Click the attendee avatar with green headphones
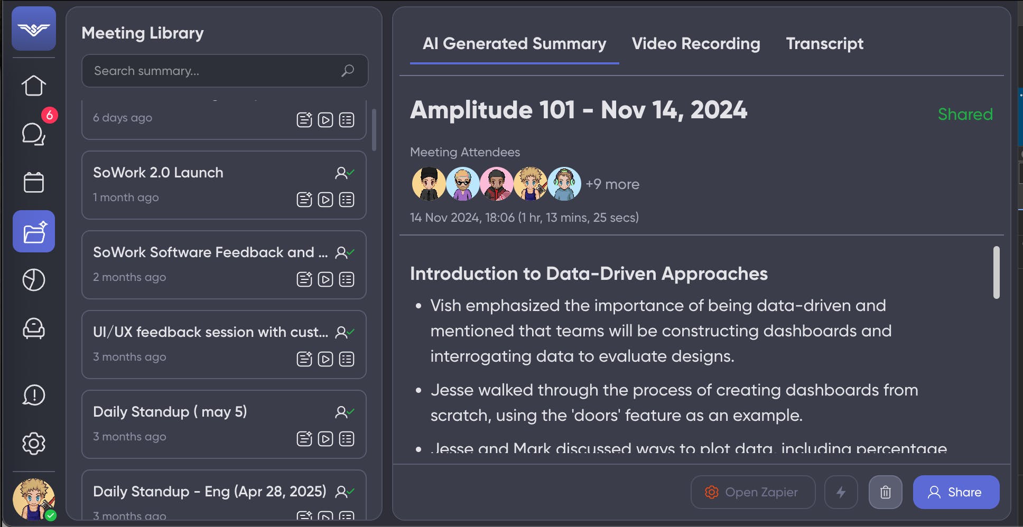Image resolution: width=1023 pixels, height=527 pixels. point(564,184)
